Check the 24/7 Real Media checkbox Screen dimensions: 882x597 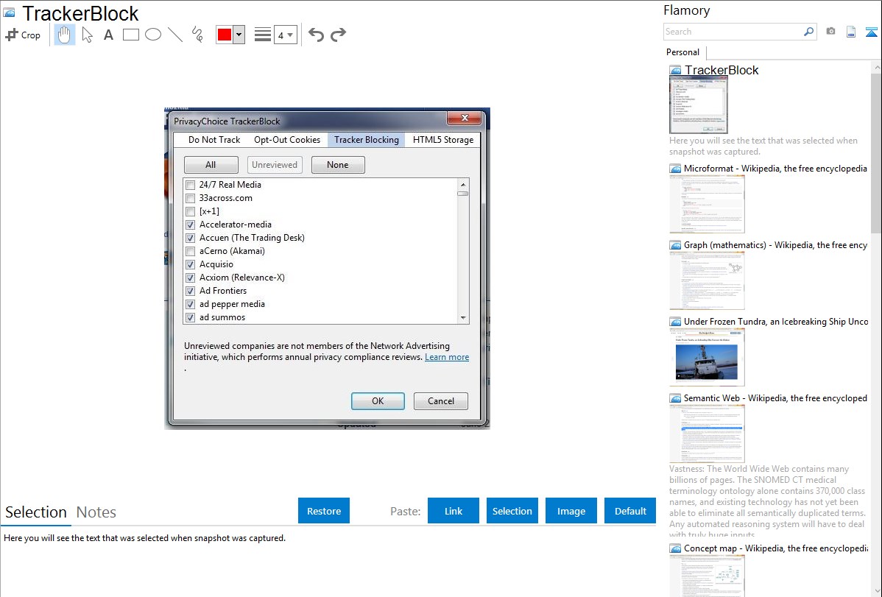click(x=191, y=185)
